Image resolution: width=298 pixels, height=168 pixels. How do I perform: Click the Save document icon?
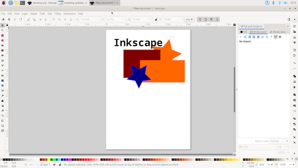pyautogui.click(x=295, y=37)
